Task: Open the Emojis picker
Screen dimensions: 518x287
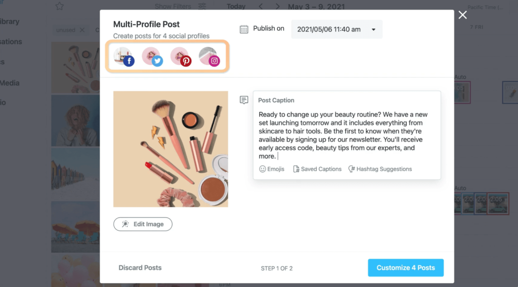Action: coord(272,169)
